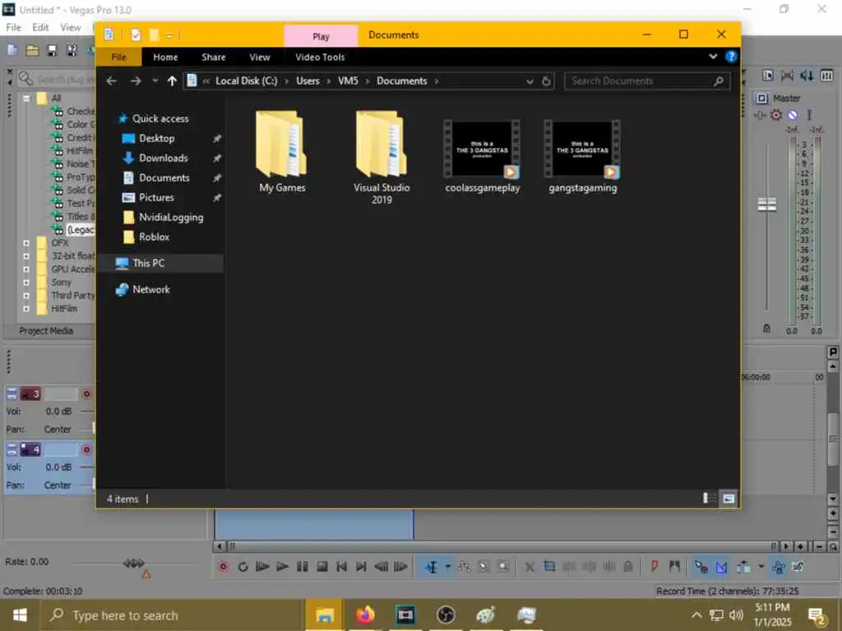Select the gangstagaming video file

[x=583, y=157]
